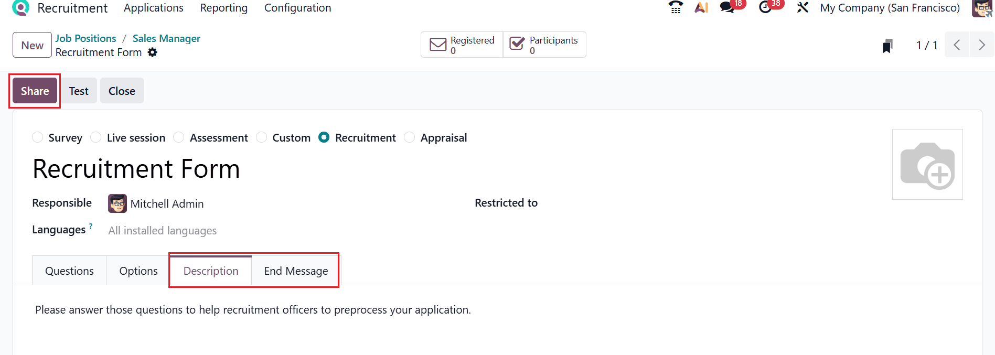The height and width of the screenshot is (355, 995).
Task: Switch survey type to Appraisal
Action: [409, 137]
